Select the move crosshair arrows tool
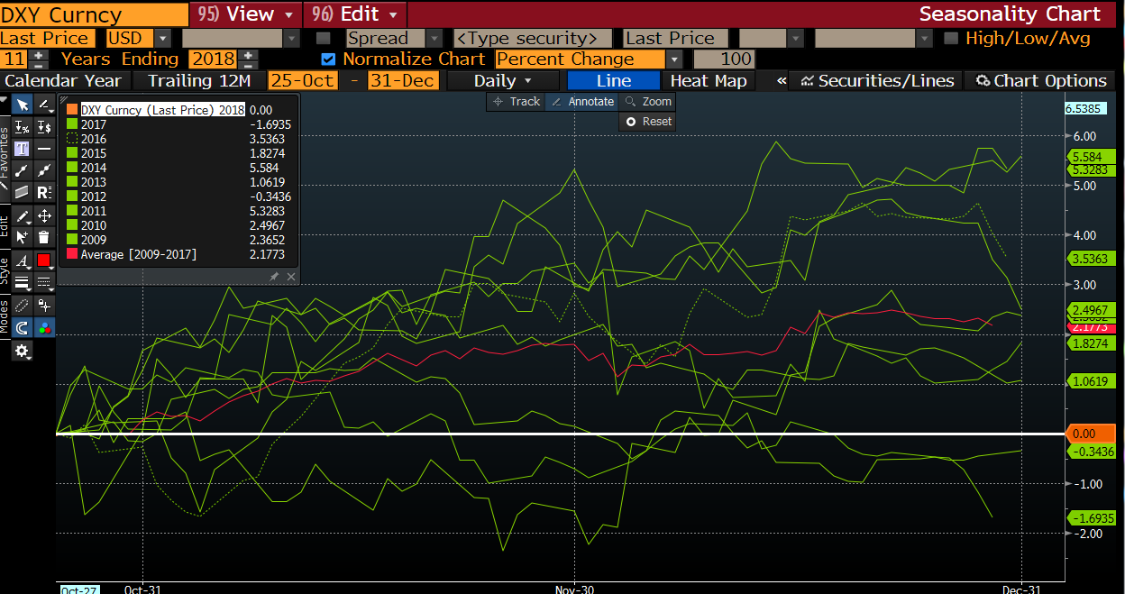1125x594 pixels. [x=43, y=215]
